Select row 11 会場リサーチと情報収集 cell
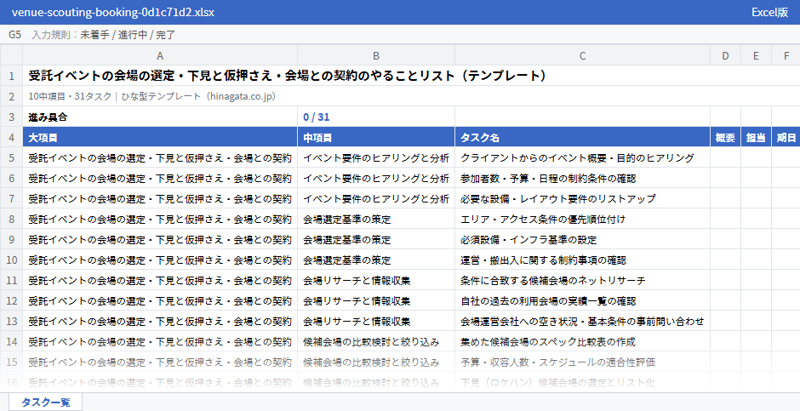The height and width of the screenshot is (411, 800). [x=376, y=280]
